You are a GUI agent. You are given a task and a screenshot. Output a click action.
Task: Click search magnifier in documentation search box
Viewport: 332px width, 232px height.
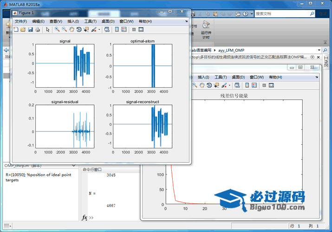(312, 14)
